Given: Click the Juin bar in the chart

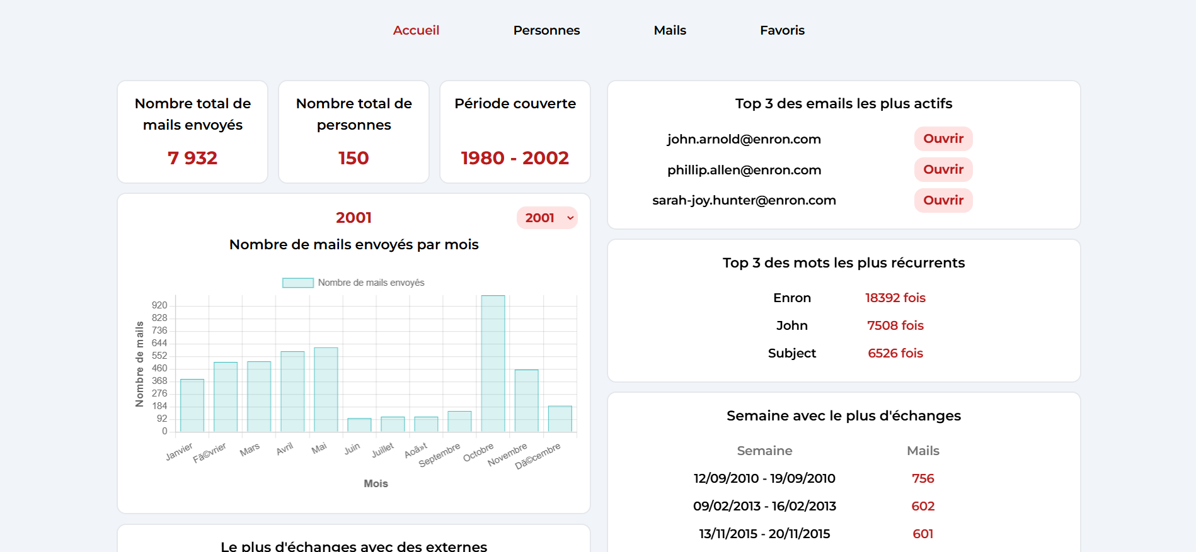Looking at the screenshot, I should (359, 425).
